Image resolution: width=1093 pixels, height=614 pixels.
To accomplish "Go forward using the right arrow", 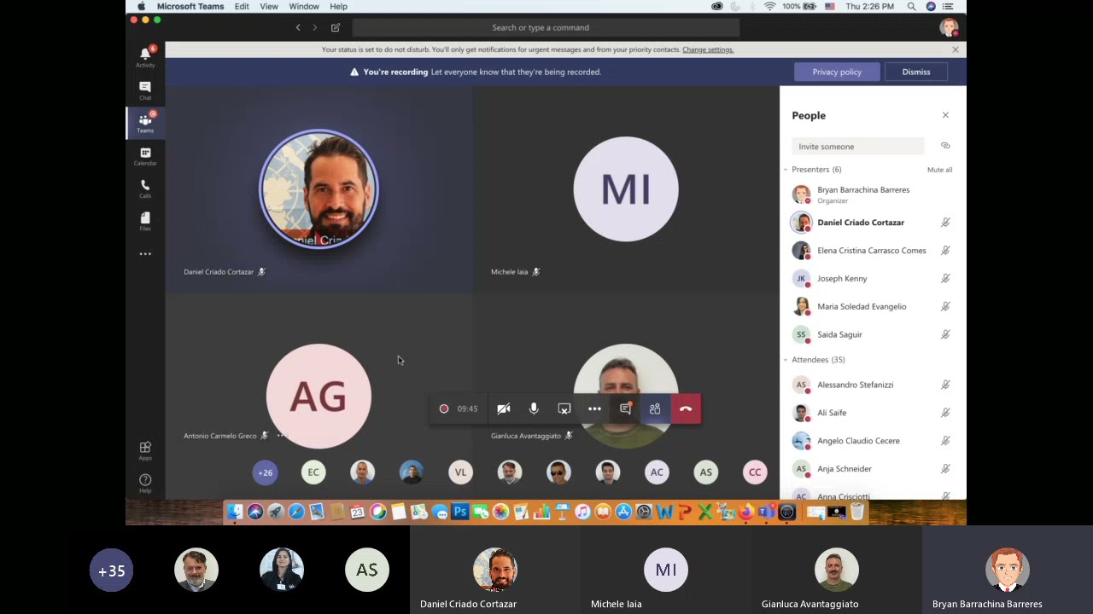I will click(x=315, y=27).
